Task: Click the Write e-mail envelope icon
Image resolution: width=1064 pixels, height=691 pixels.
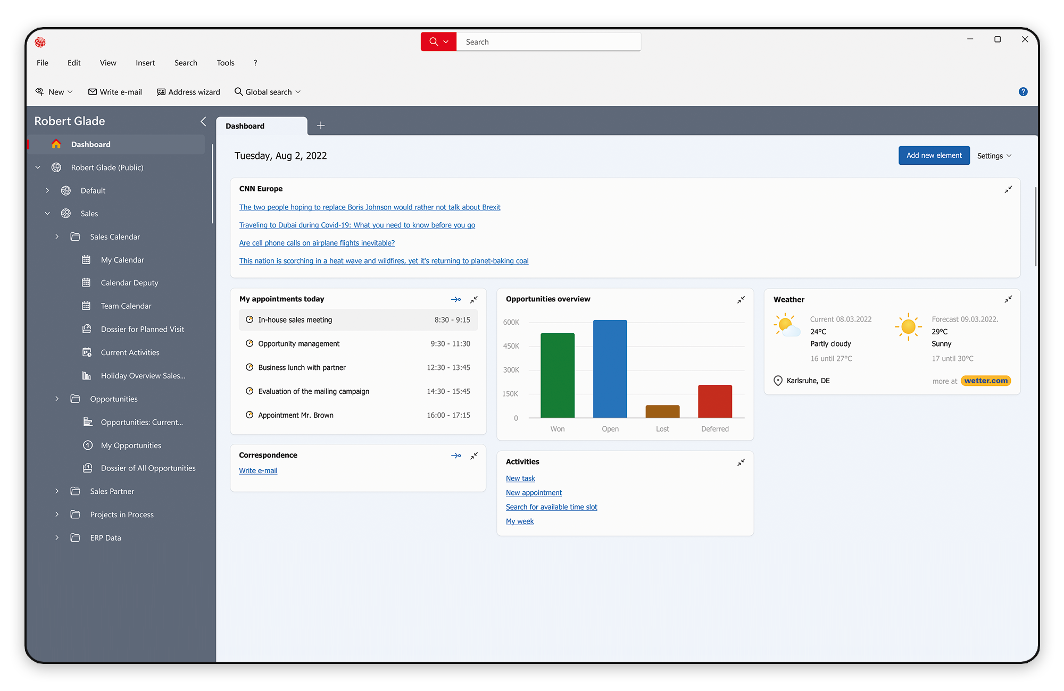Action: coord(92,91)
